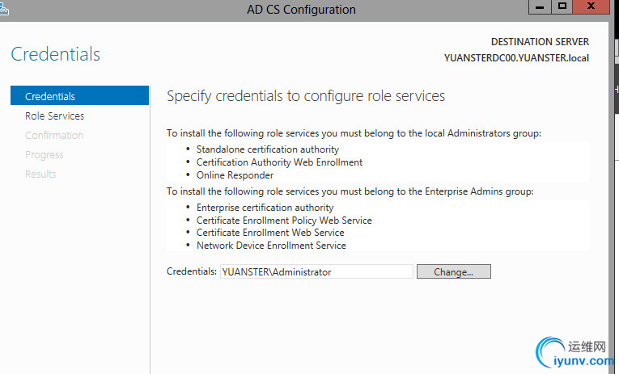Click Certificate Enrollment Policy Web Service

pos(284,221)
